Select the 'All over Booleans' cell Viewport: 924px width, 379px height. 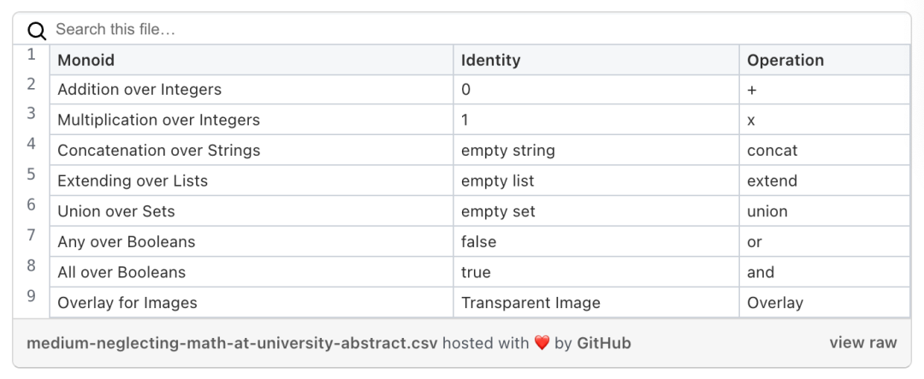click(x=121, y=272)
